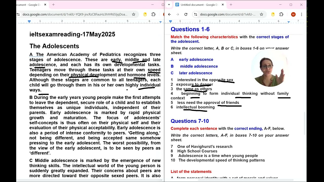Click the 'ieltsexamreading-17May2025' heading
Viewport: 324px width, 182px height.
(72, 34)
